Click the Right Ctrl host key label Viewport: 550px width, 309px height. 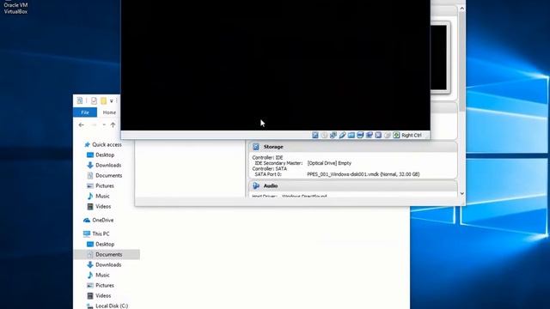[x=412, y=136]
